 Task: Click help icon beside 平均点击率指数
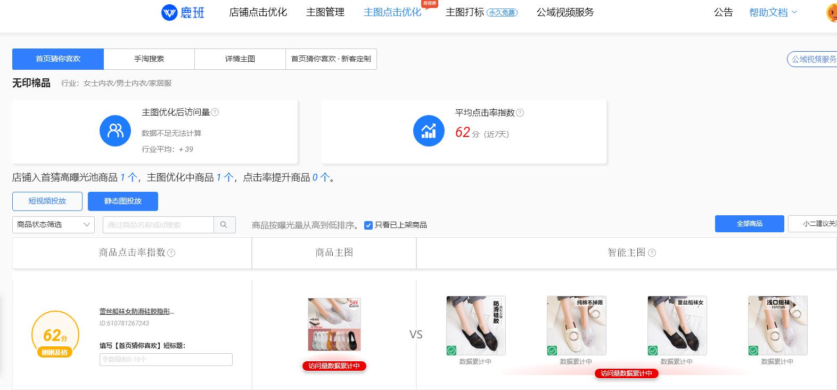(x=520, y=113)
